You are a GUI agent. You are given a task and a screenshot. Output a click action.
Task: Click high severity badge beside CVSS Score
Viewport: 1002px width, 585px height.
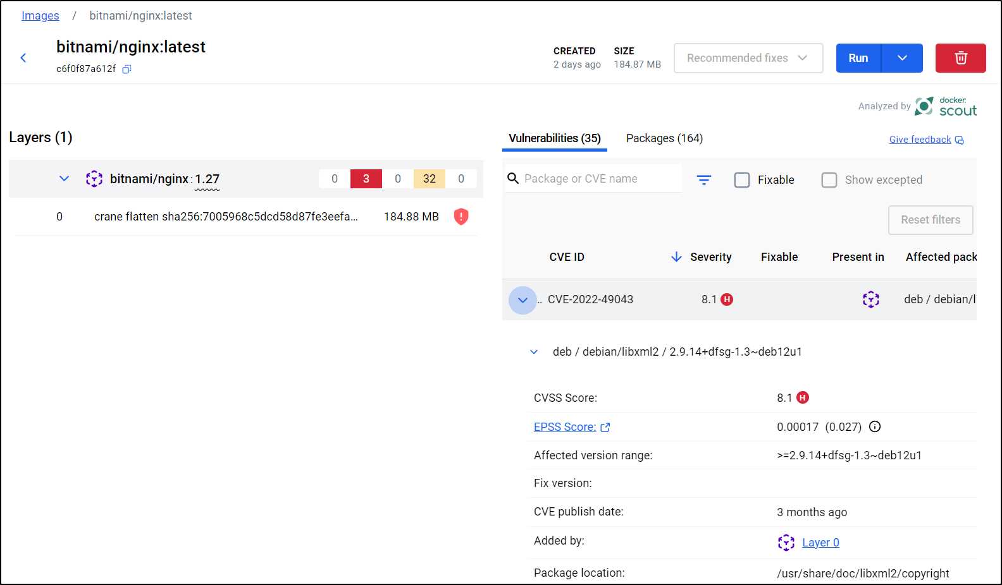pyautogui.click(x=803, y=397)
